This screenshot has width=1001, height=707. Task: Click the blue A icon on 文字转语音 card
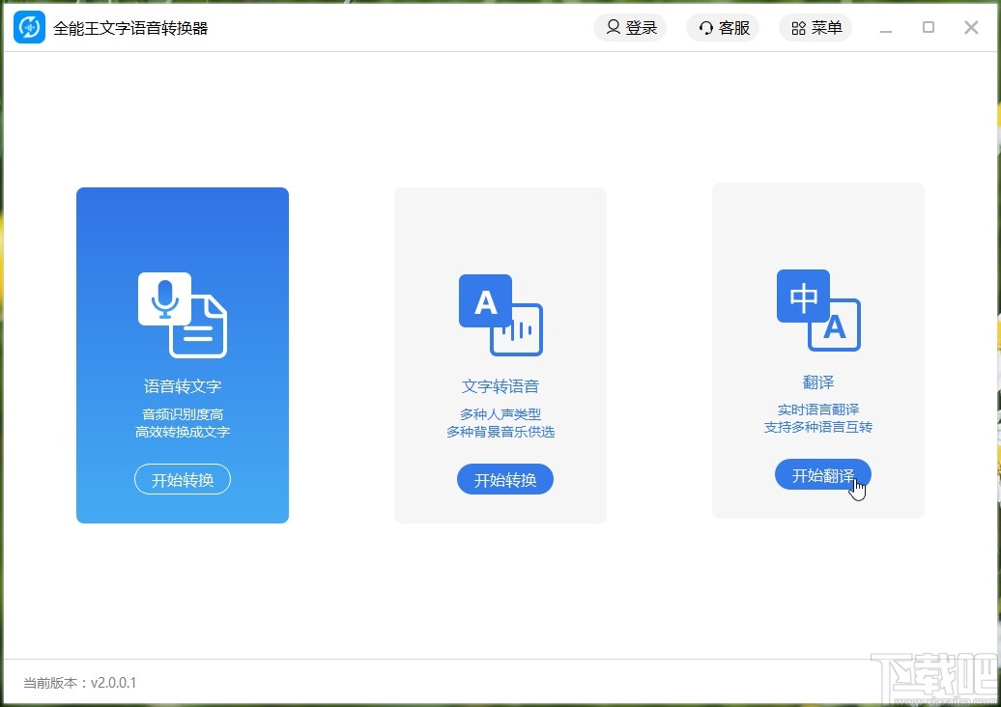[484, 302]
